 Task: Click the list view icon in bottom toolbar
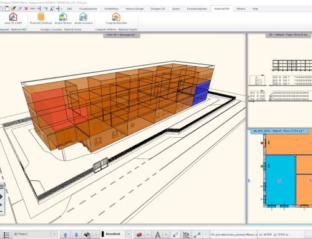(6, 235)
